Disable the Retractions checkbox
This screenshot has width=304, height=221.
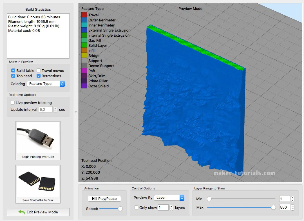pos(38,76)
